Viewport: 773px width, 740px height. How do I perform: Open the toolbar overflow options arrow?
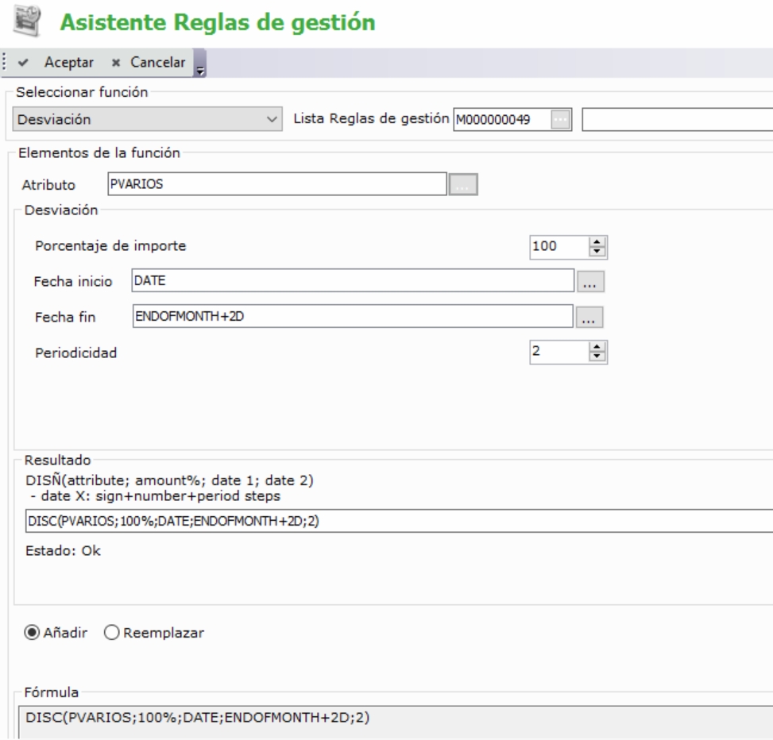coord(199,64)
